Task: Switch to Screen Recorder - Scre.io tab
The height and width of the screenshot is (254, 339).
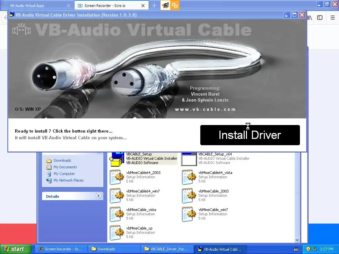Action: [105, 6]
